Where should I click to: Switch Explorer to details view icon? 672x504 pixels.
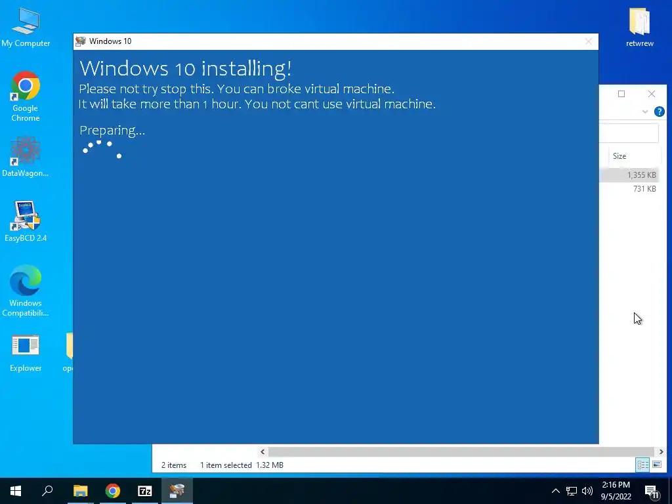pos(642,465)
